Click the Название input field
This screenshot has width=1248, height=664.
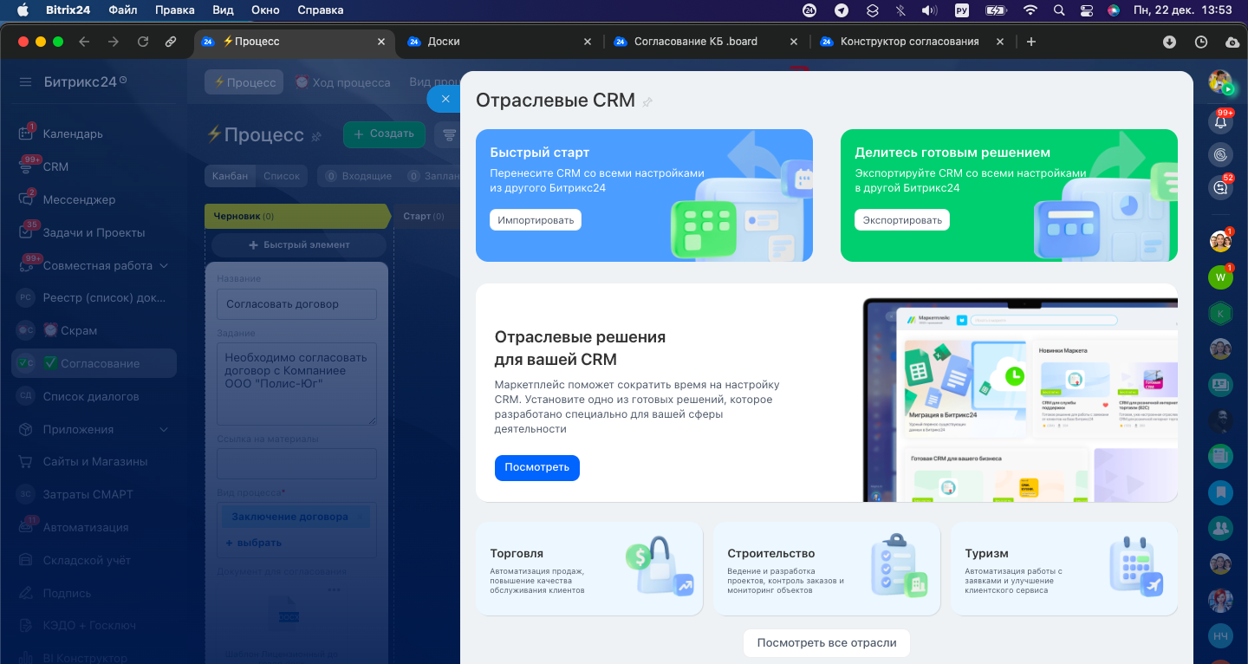(296, 304)
